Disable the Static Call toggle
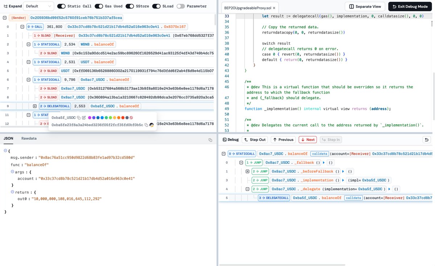 (61, 6)
